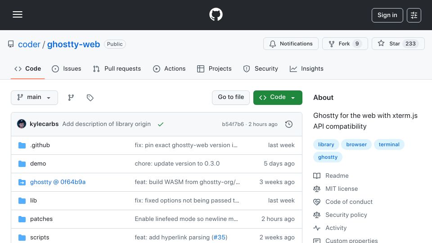432x243 pixels.
Task: Switch to the Code tab
Action: (27, 68)
